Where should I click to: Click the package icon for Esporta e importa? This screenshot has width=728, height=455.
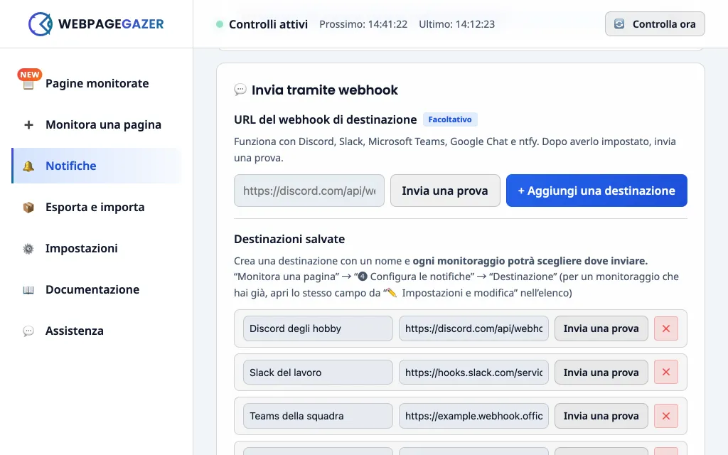click(28, 207)
